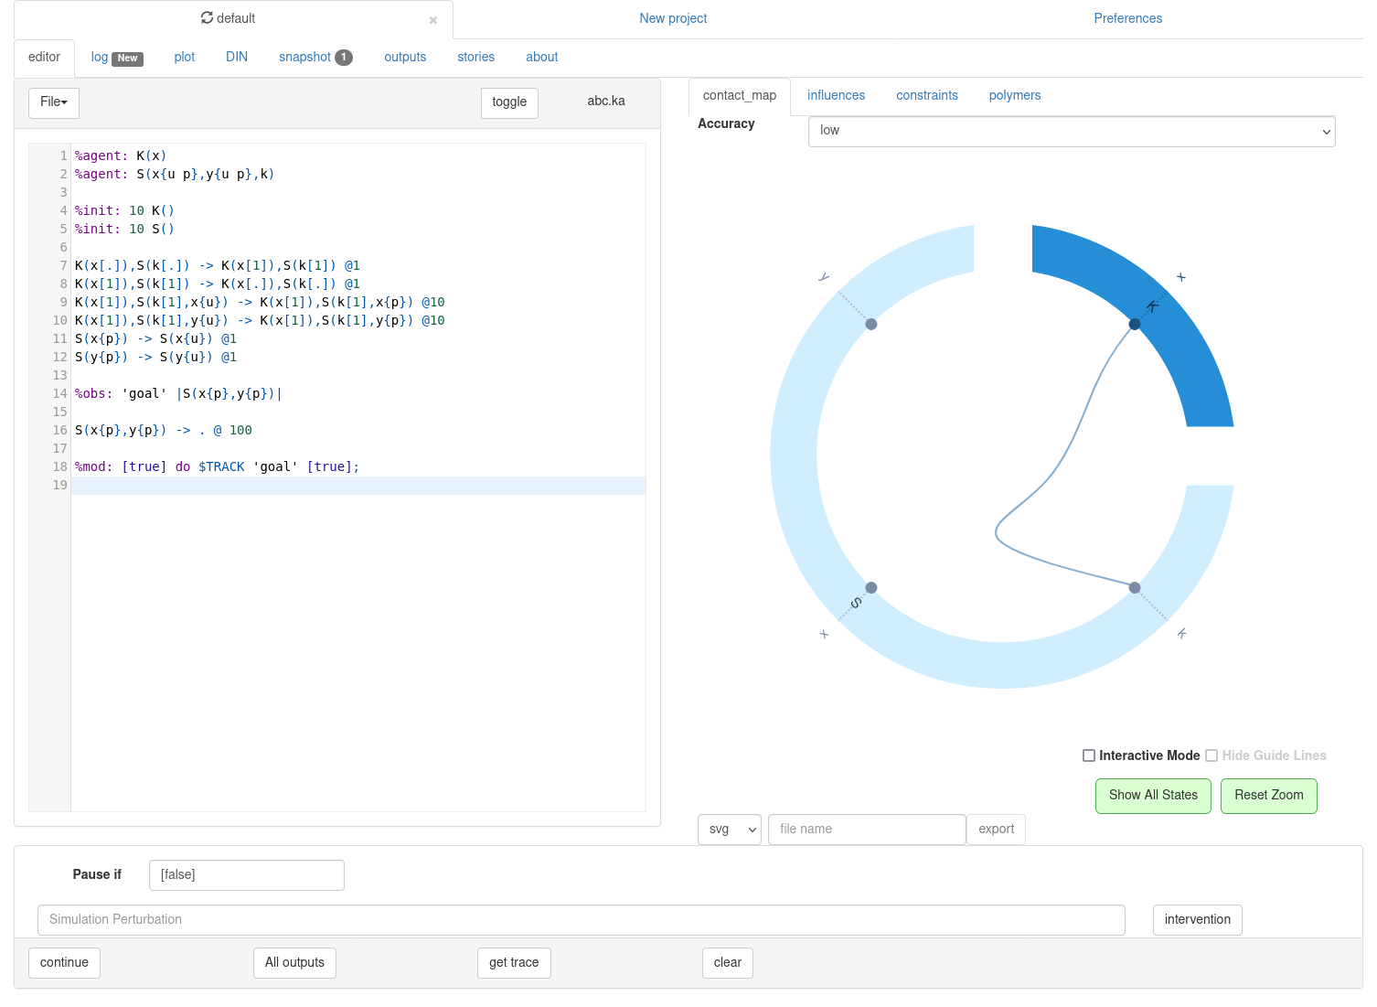Click the All outputs button
The image size is (1377, 1007).
point(294,963)
